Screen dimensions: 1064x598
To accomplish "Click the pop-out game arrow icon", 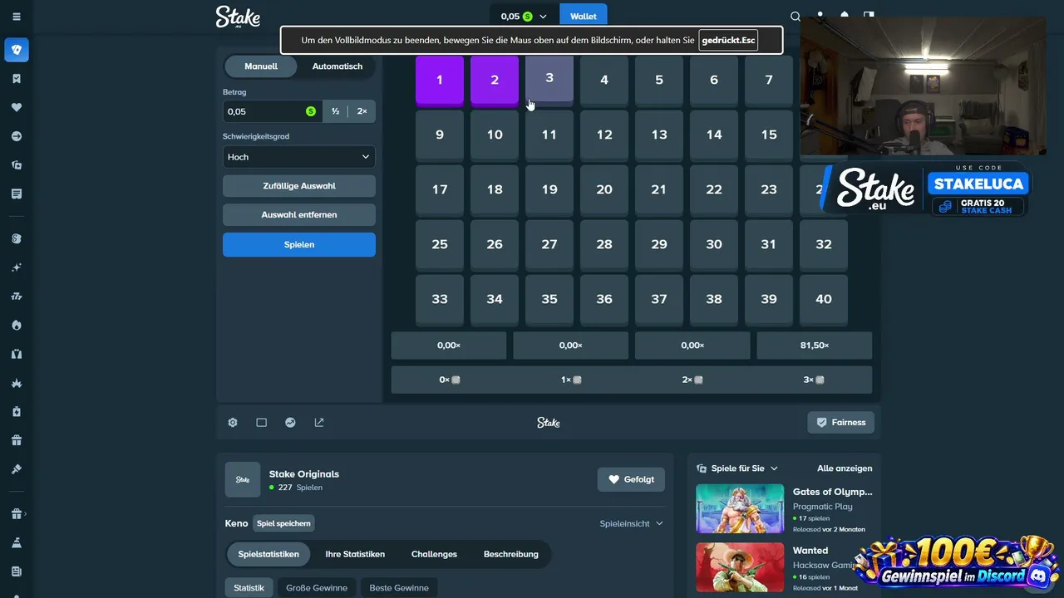I will pyautogui.click(x=319, y=423).
